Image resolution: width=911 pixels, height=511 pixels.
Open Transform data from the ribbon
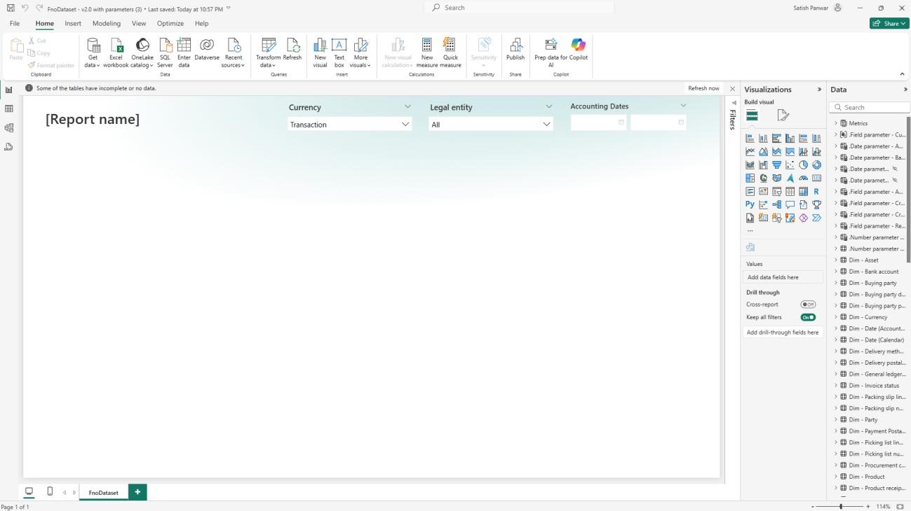pyautogui.click(x=268, y=45)
